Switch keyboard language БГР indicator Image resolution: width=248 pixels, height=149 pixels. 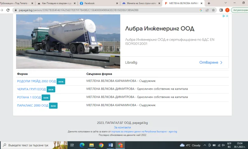click(x=229, y=145)
